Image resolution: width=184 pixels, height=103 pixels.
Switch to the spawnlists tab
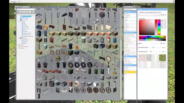coord(23,7)
